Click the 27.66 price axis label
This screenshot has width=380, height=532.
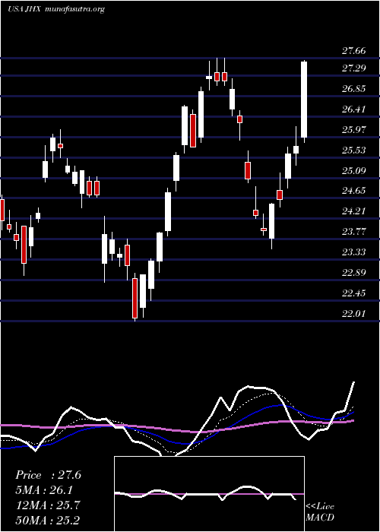(353, 51)
